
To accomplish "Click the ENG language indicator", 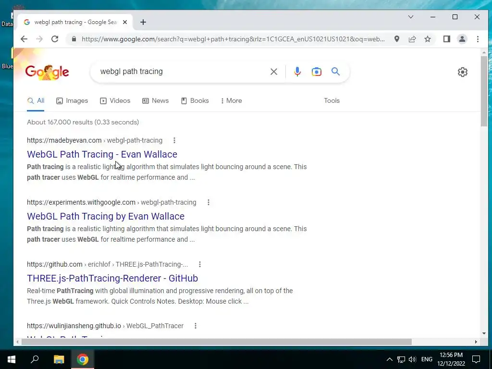I will click(x=427, y=359).
